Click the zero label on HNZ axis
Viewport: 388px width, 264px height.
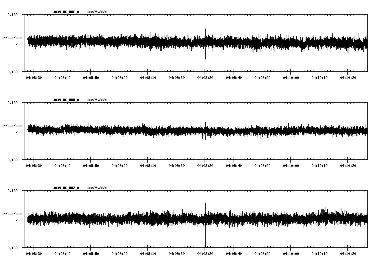[17, 219]
